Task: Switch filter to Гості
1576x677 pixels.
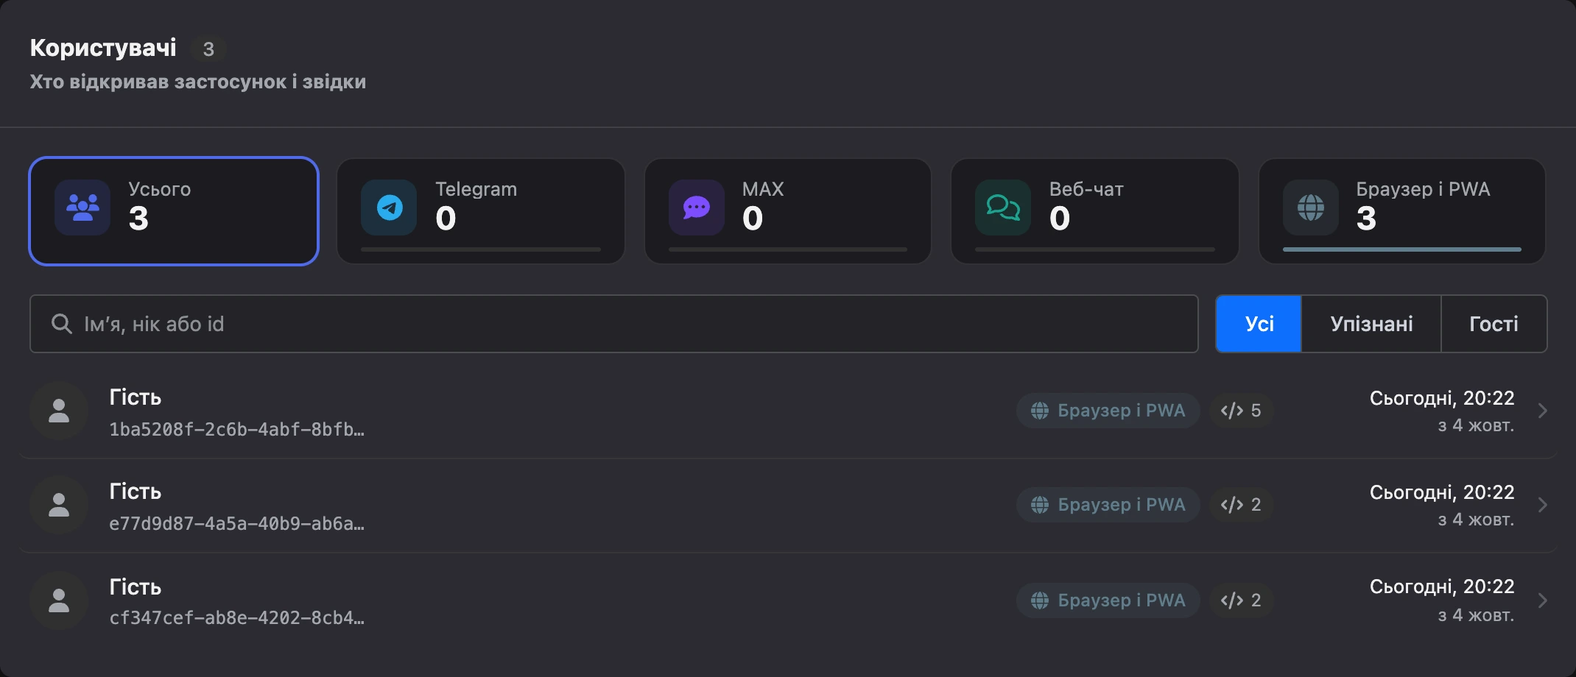Action: pyautogui.click(x=1494, y=324)
